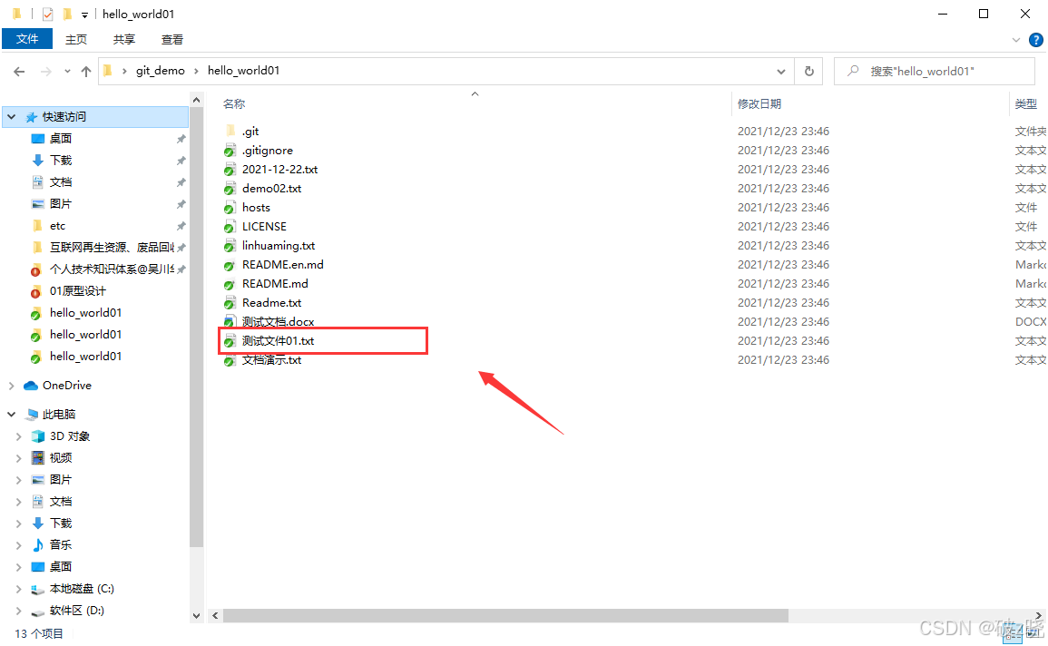Select 音乐 under This PC

(60, 545)
